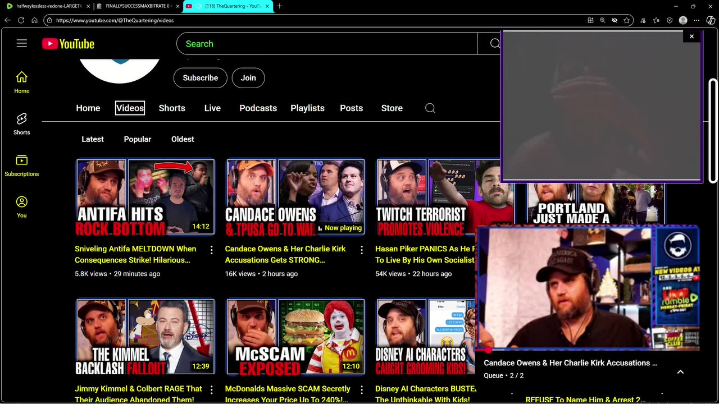Open the Live channel tab

coord(212,108)
